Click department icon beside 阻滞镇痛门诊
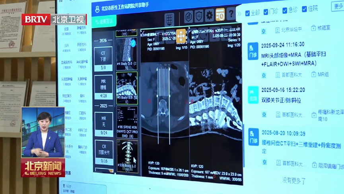 pyautogui.click(x=315, y=165)
